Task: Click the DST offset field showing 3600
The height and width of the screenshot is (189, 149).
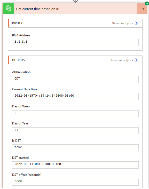Action: coord(75,182)
